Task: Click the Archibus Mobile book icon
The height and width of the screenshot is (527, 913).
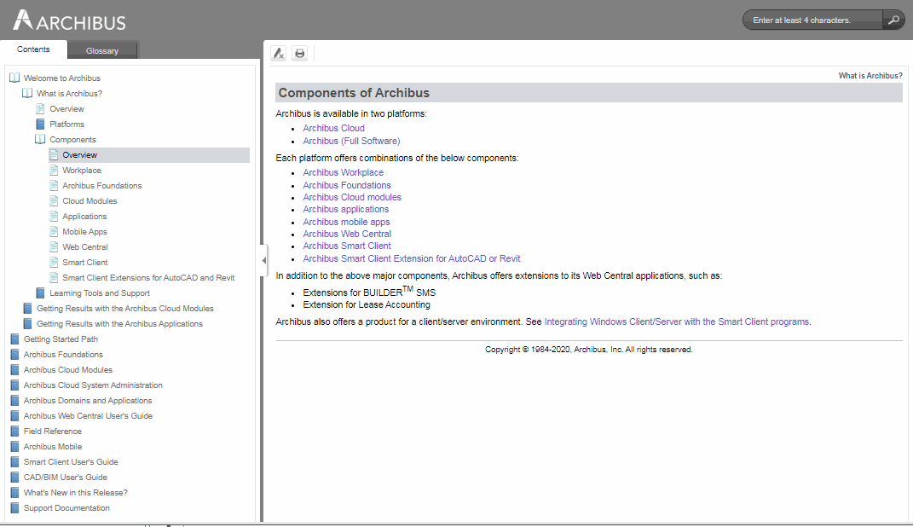Action: pyautogui.click(x=14, y=446)
